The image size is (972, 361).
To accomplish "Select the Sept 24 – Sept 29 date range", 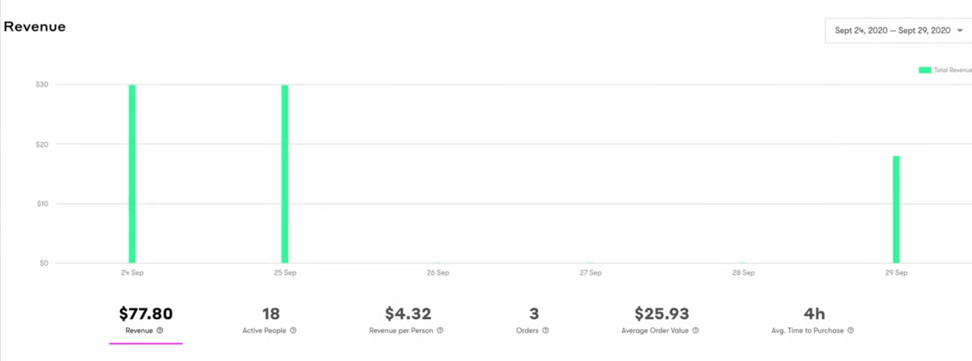I will pos(898,31).
